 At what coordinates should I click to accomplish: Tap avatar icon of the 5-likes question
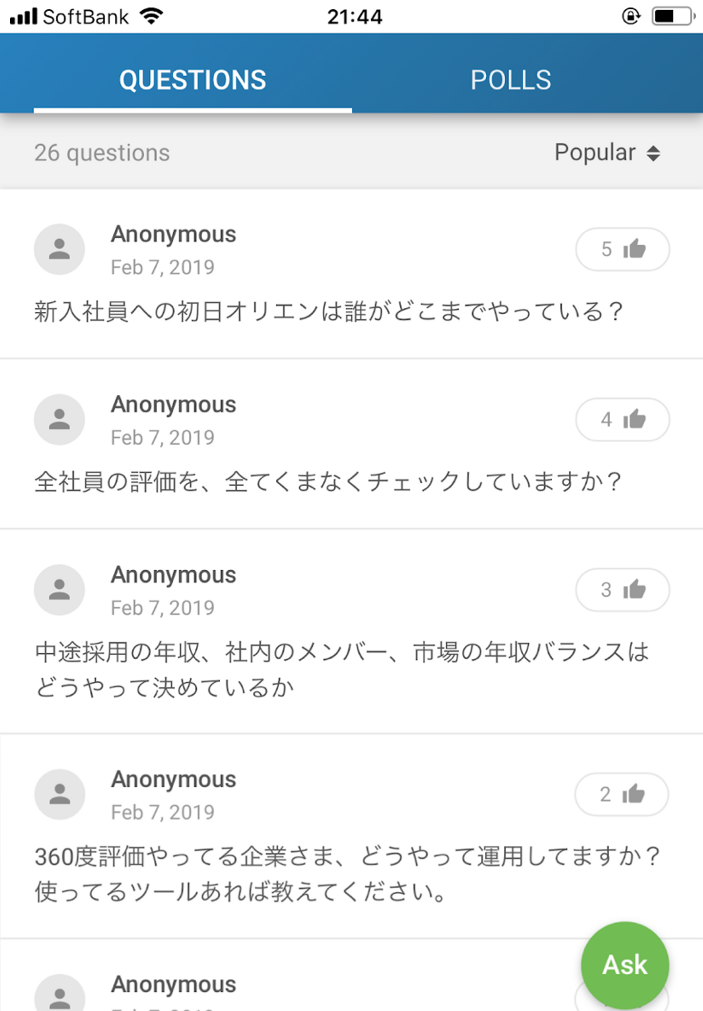point(60,249)
